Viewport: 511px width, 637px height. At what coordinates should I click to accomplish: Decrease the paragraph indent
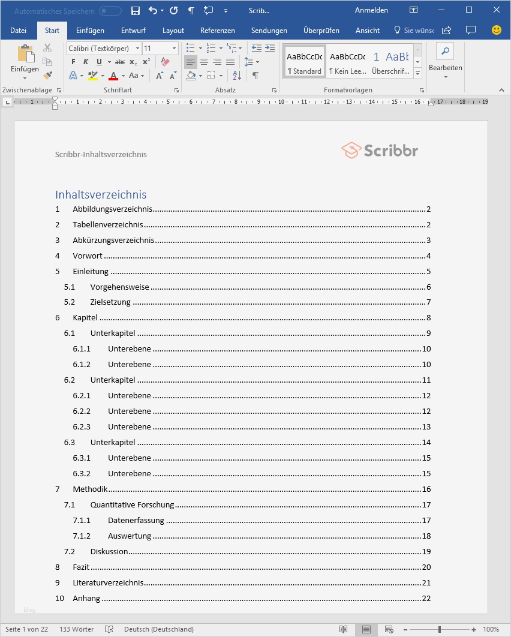[x=256, y=48]
